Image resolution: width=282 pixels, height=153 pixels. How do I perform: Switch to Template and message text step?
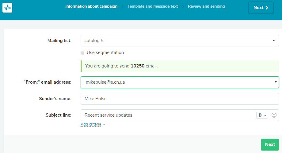click(x=153, y=6)
